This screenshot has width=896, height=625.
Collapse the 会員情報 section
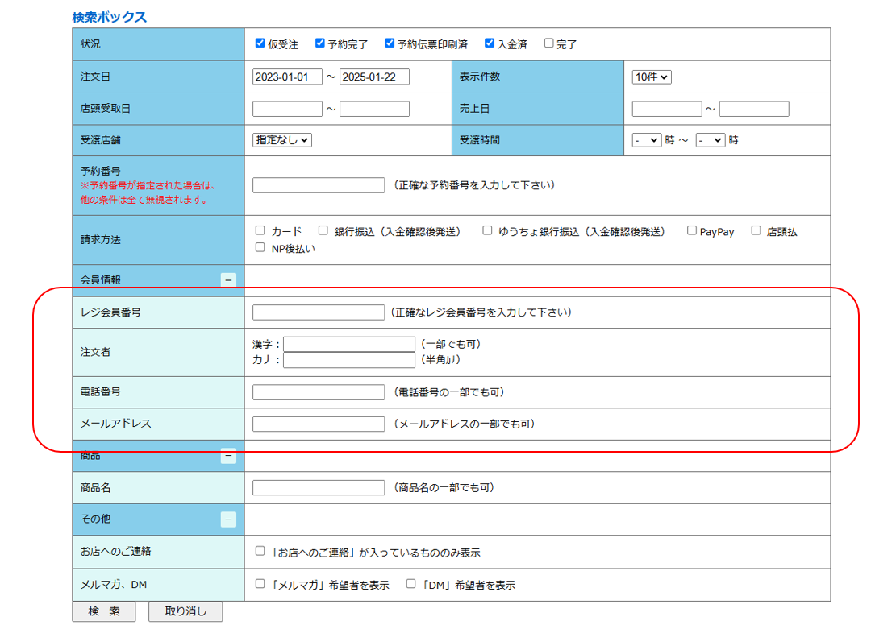(228, 279)
